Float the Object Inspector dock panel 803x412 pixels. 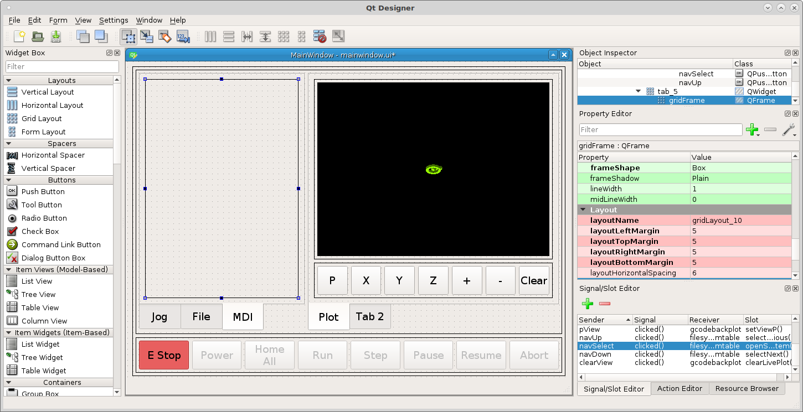[x=787, y=53]
